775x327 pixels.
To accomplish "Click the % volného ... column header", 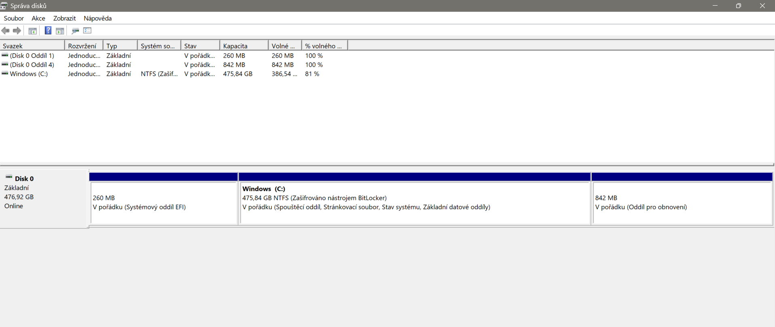I will tap(325, 46).
